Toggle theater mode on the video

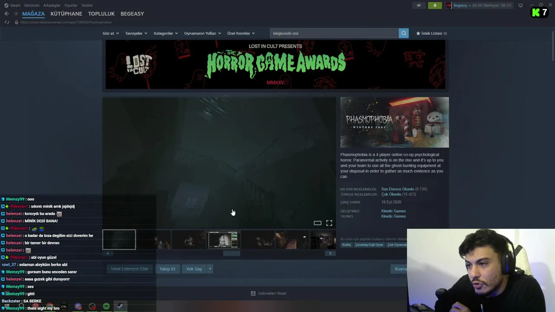317,223
